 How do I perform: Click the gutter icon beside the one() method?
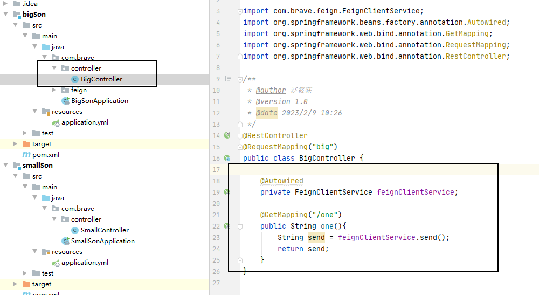227,226
